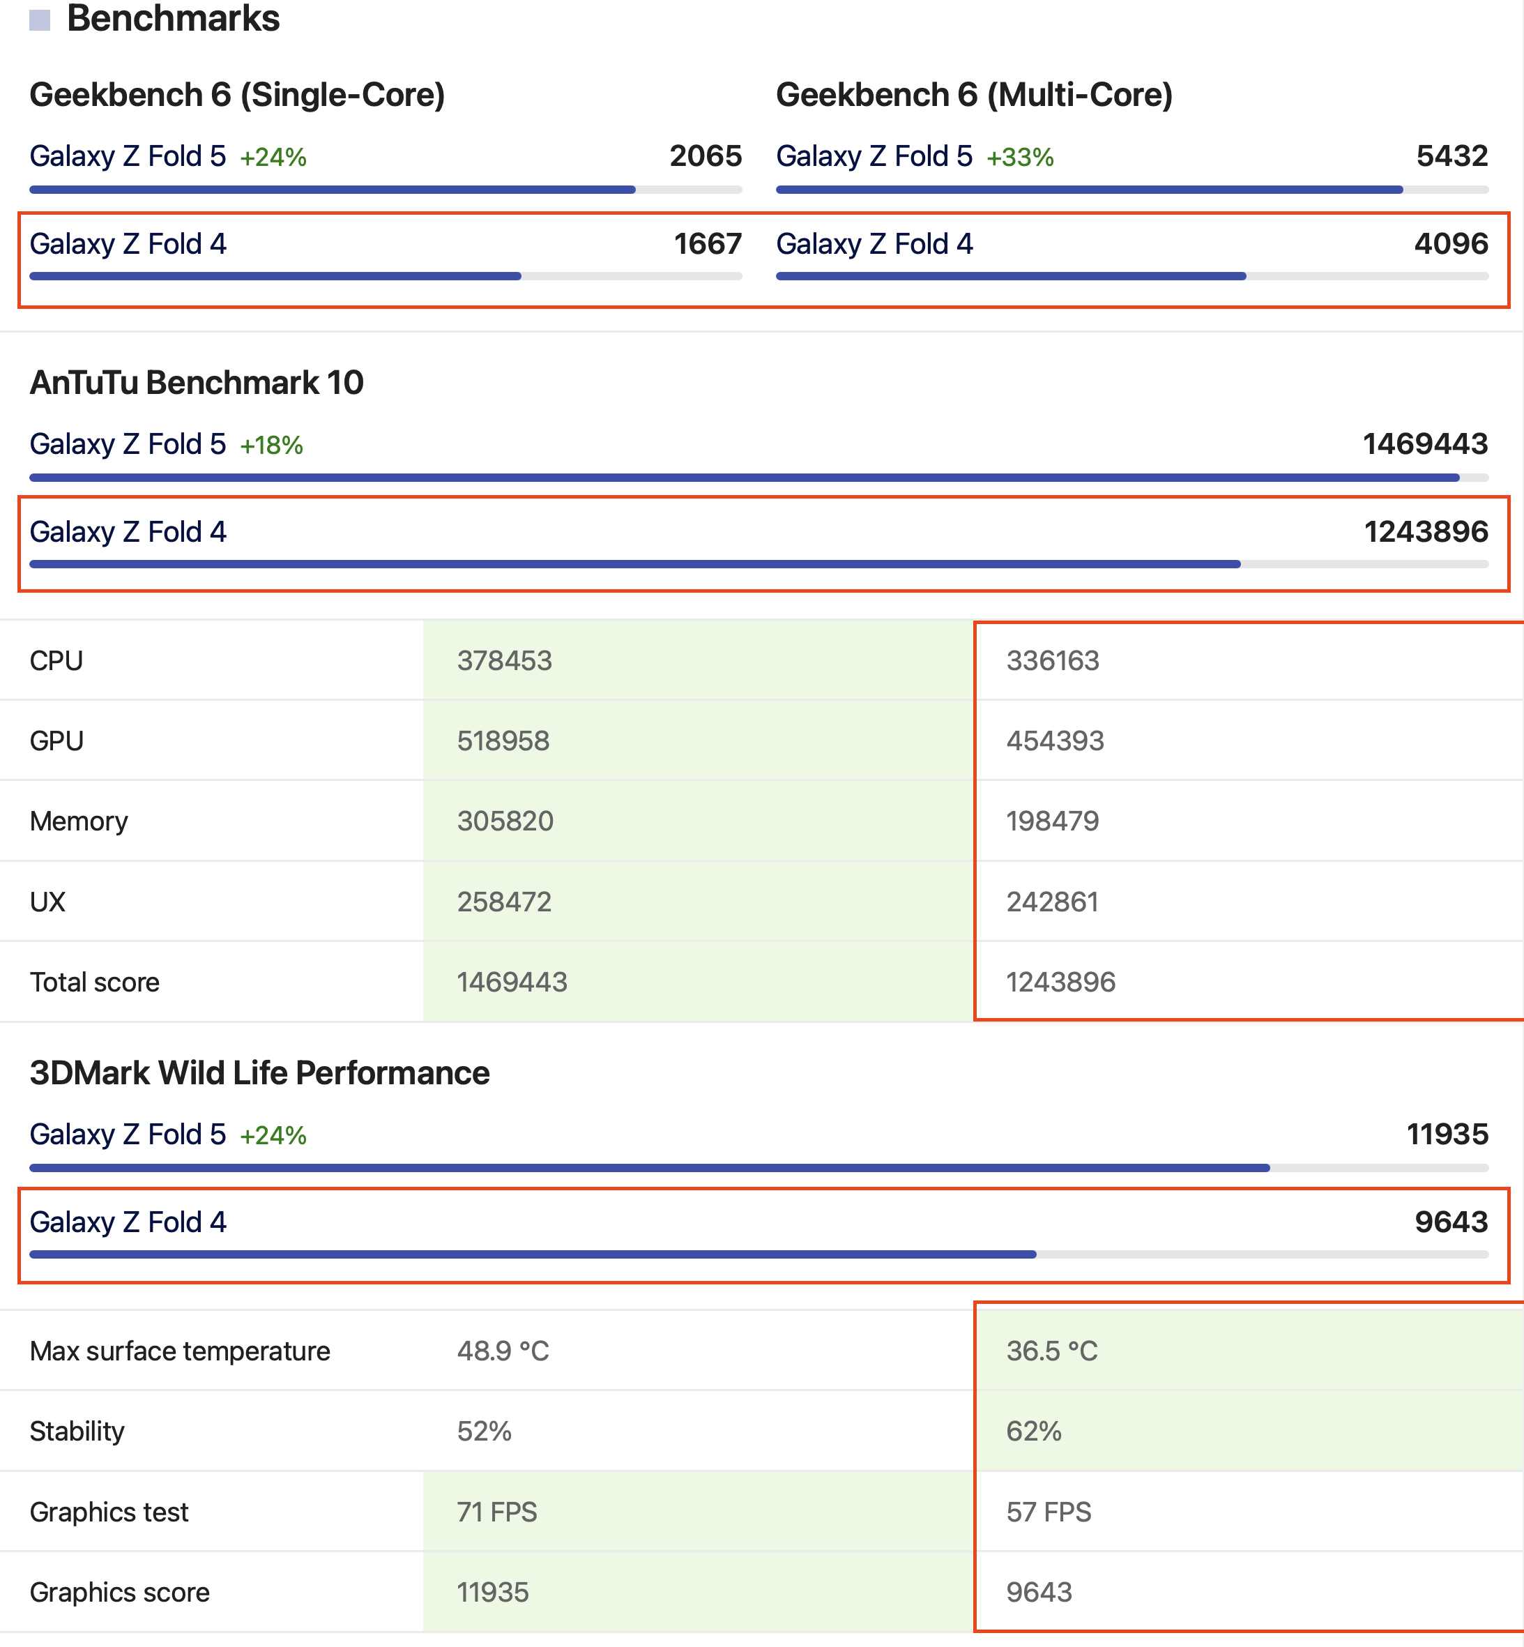Click the CPU row label
The width and height of the screenshot is (1524, 1647).
[56, 660]
